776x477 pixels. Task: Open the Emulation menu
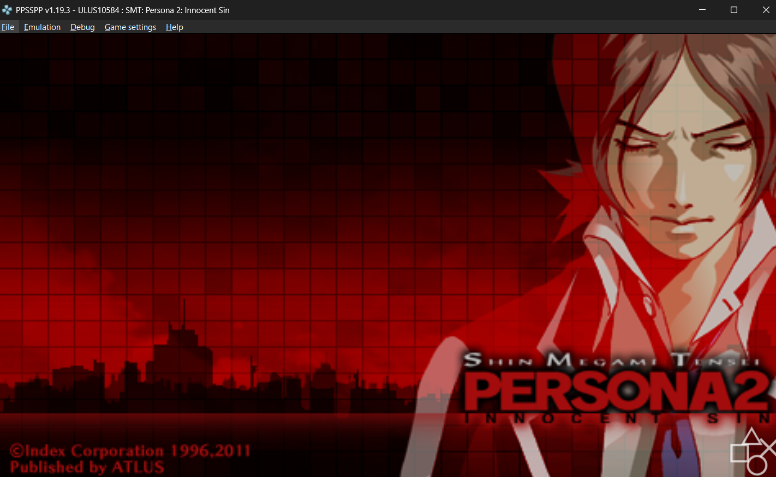click(x=42, y=27)
